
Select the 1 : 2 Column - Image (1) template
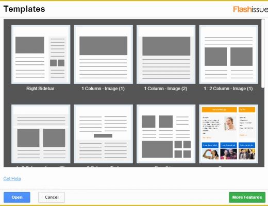pos(228,55)
